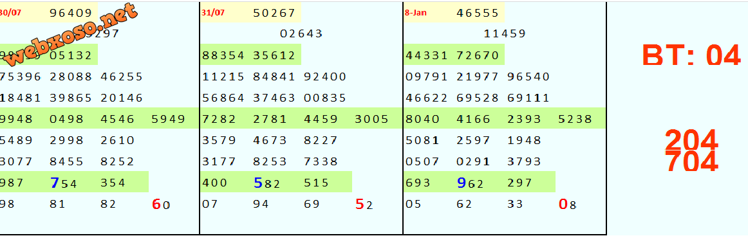Click the red-highlighted number 52
The width and height of the screenshot is (748, 236).
(364, 204)
